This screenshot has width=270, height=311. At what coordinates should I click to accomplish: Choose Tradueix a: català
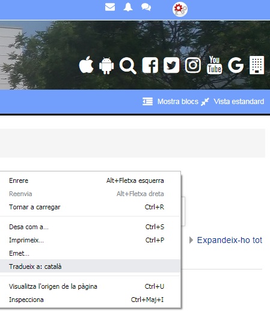pos(90,266)
